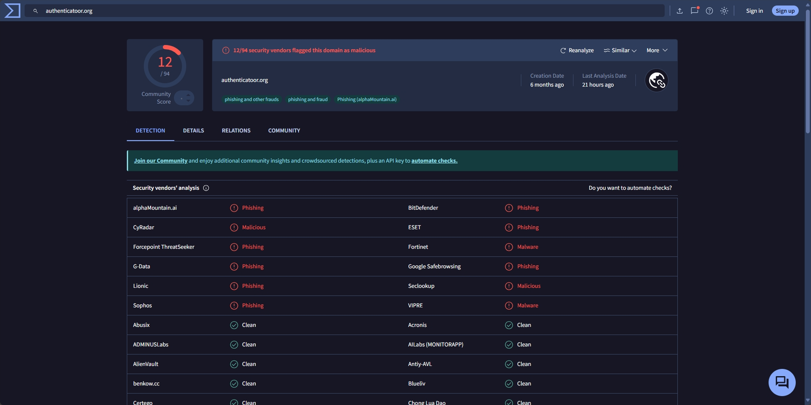Viewport: 811px width, 405px height.
Task: Open the Relations tab
Action: coord(236,131)
